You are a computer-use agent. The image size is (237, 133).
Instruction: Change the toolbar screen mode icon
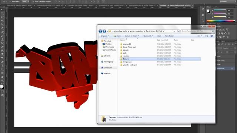pos(2,95)
